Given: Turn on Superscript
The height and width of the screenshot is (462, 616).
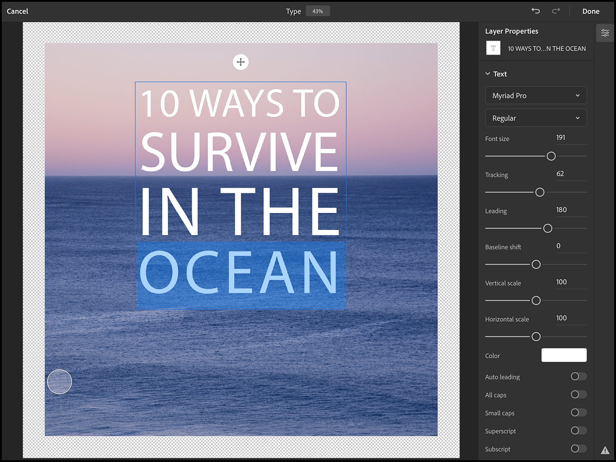Looking at the screenshot, I should 578,430.
